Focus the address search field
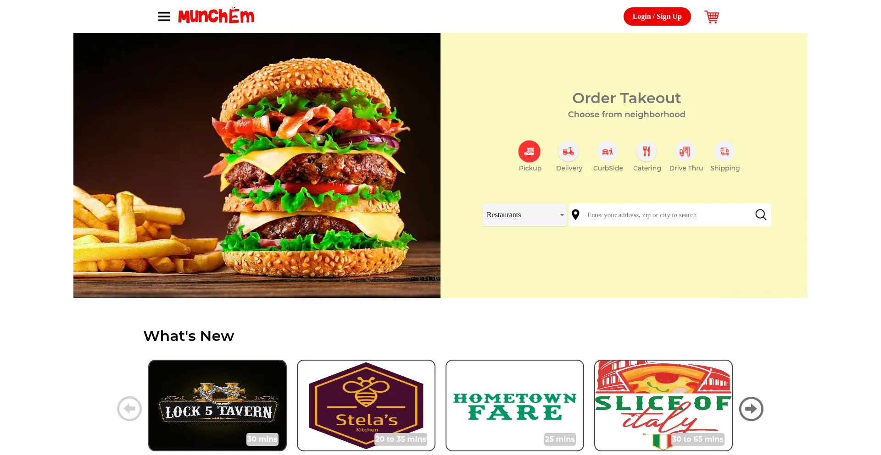Viewport: 881px width, 455px height. [x=668, y=215]
